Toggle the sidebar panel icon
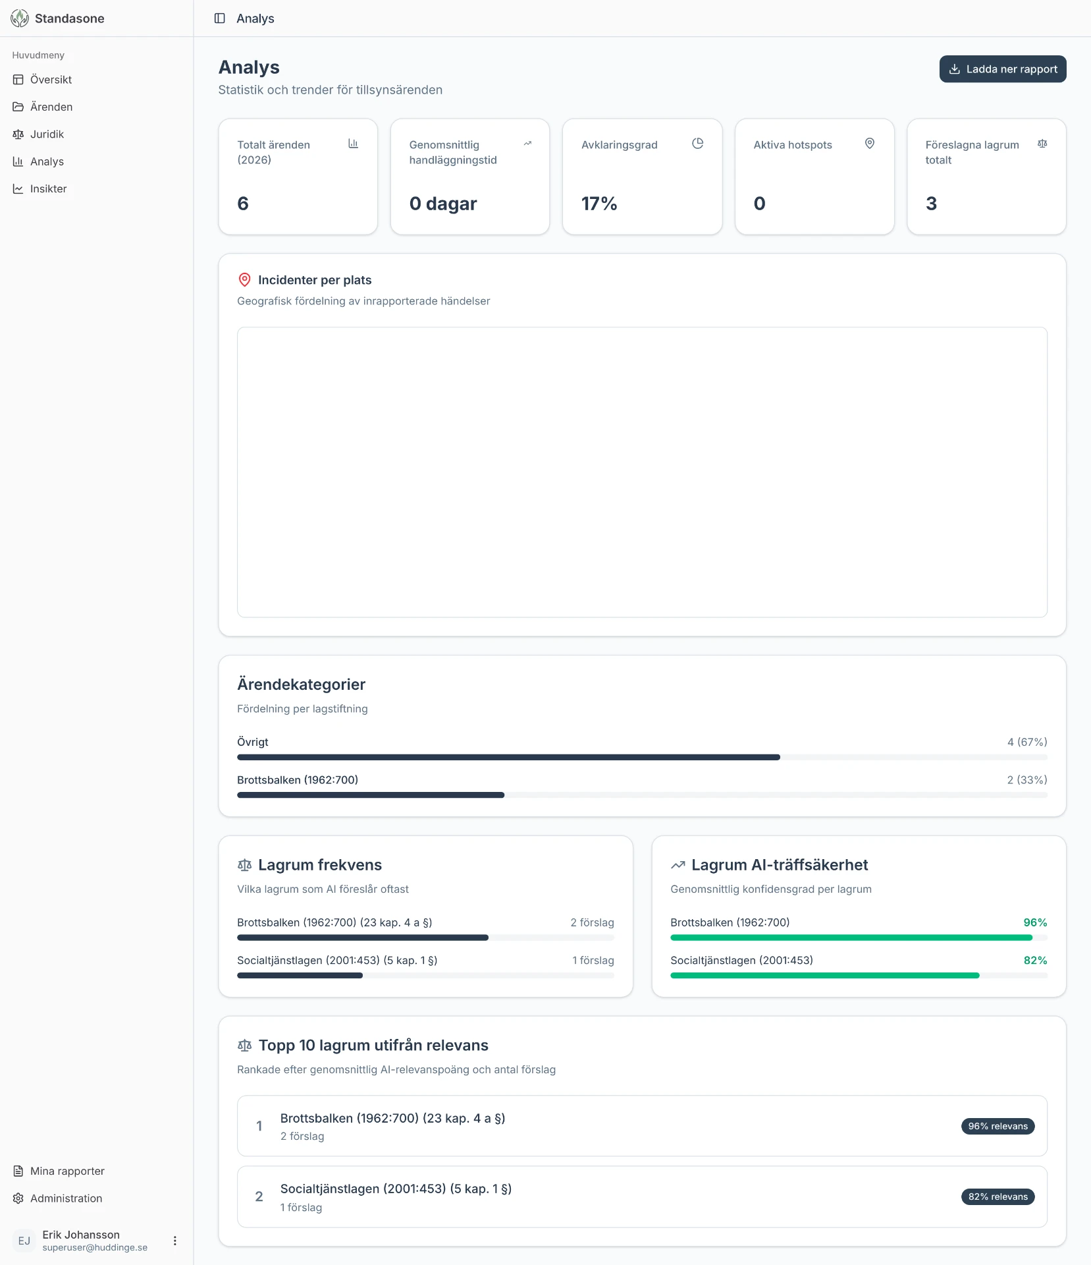Viewport: 1091px width, 1265px height. tap(220, 18)
